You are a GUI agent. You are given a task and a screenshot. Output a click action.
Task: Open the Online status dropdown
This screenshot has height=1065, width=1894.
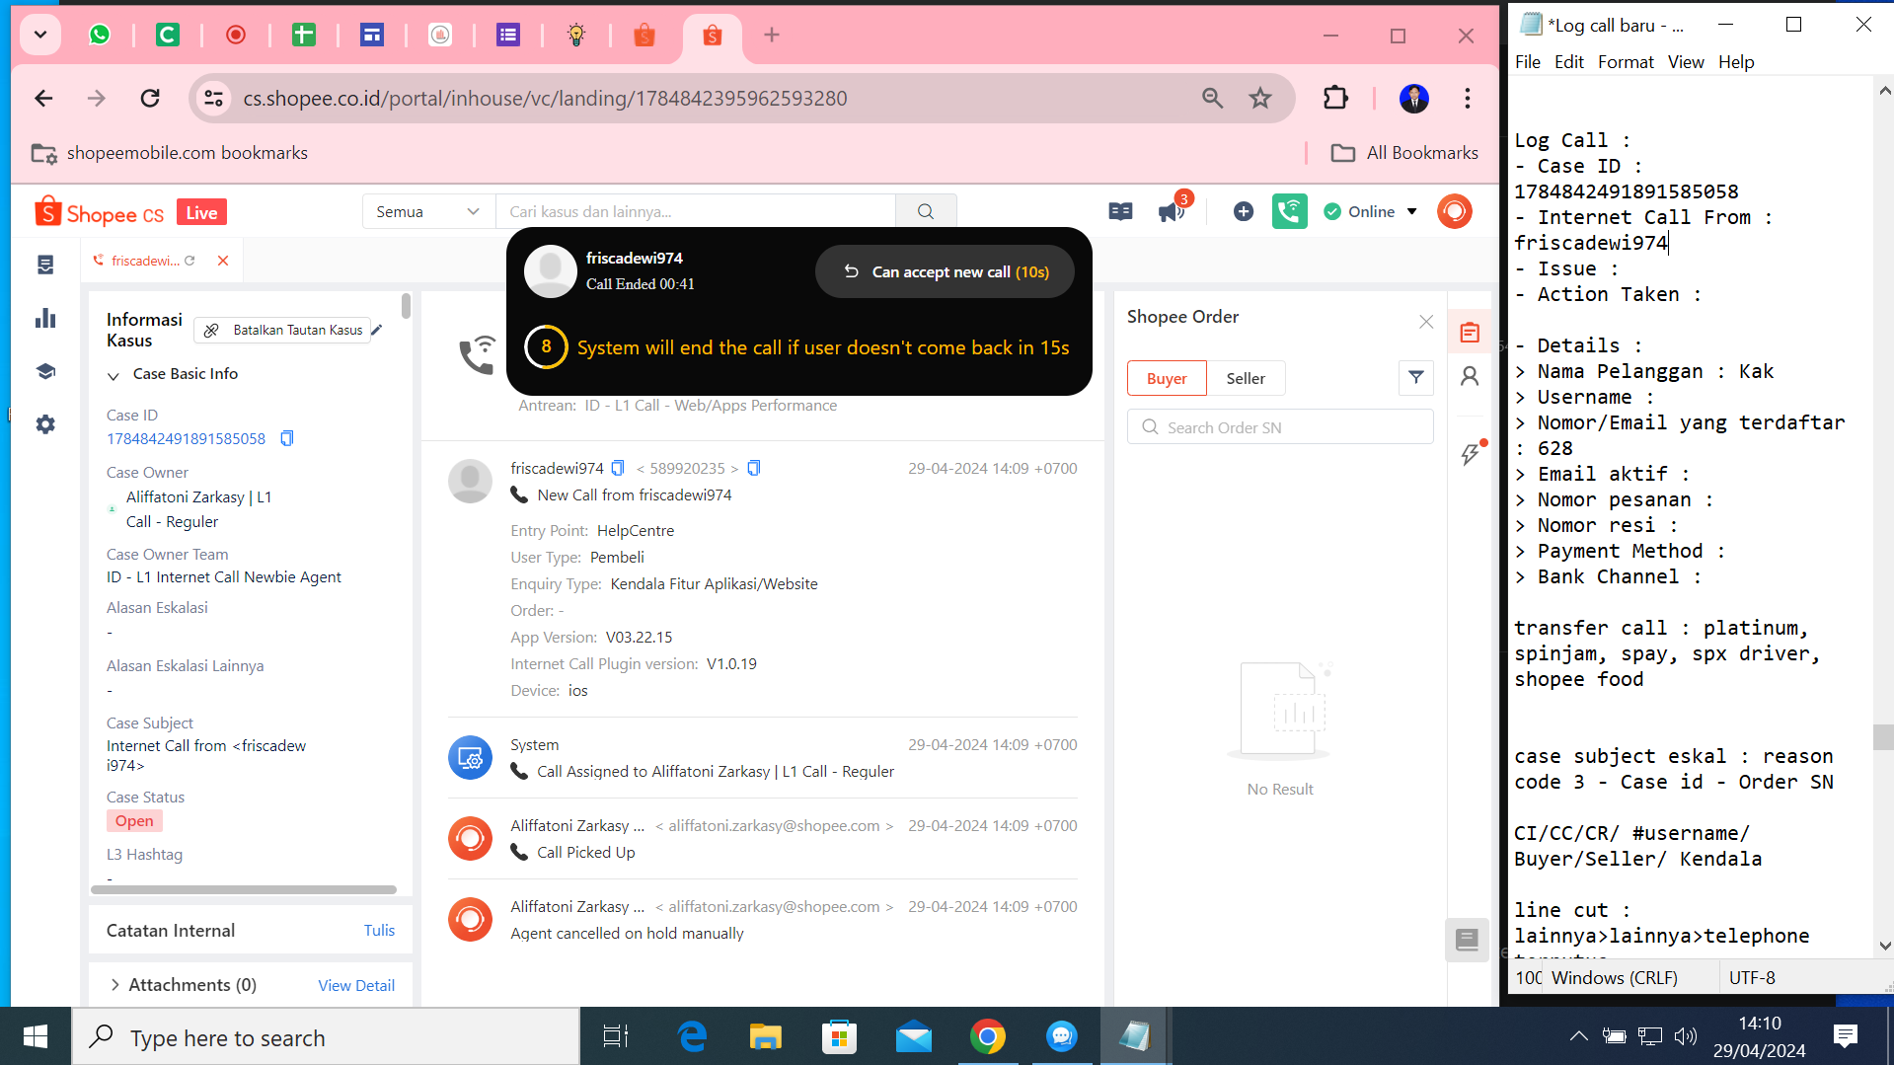(x=1370, y=211)
